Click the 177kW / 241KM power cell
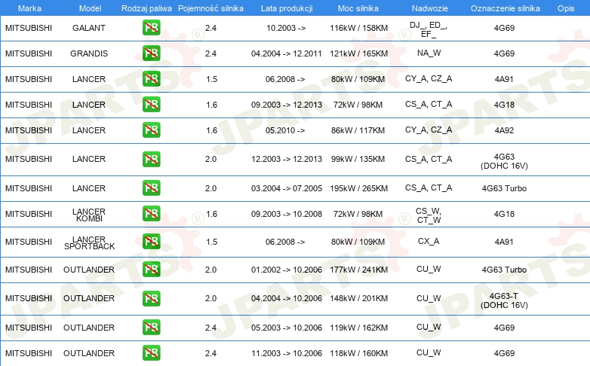This screenshot has height=366, width=590. point(358,270)
